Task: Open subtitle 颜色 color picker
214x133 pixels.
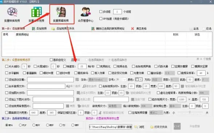Action: (139, 80)
